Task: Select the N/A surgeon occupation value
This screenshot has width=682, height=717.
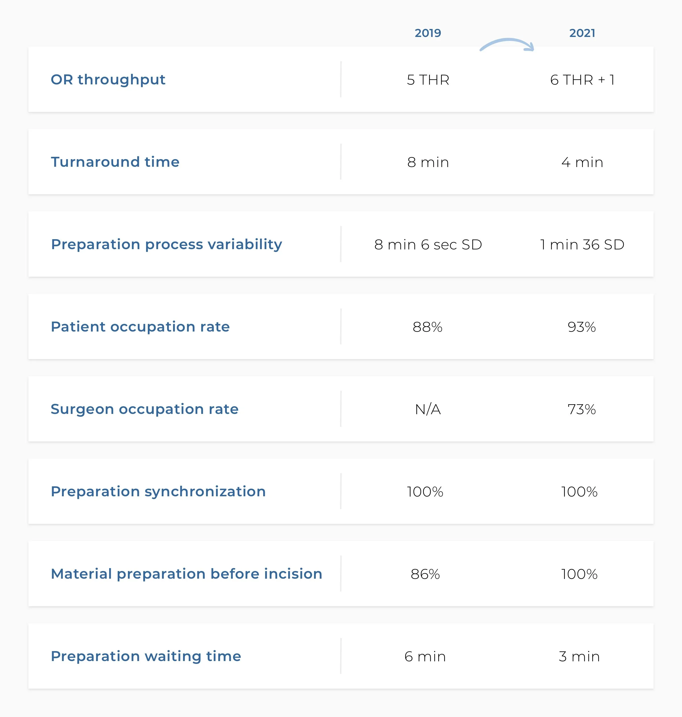Action: coord(428,410)
